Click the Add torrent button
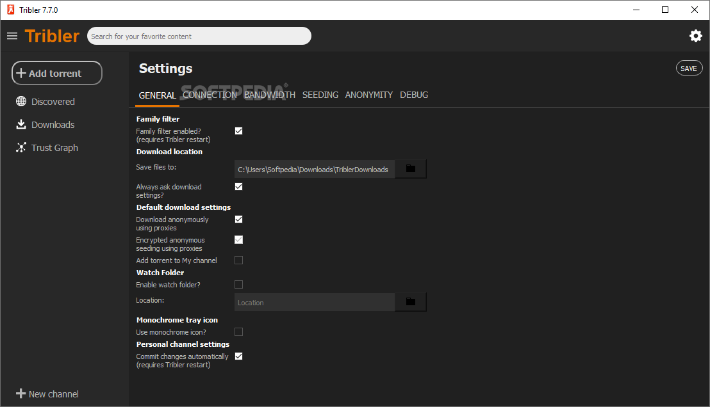The width and height of the screenshot is (710, 407). point(57,73)
